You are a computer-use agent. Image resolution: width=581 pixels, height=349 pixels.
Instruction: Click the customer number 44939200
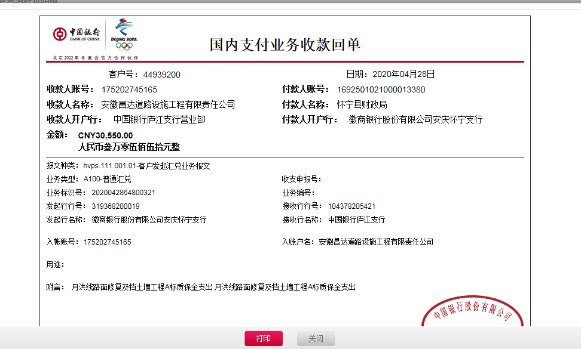coord(161,75)
